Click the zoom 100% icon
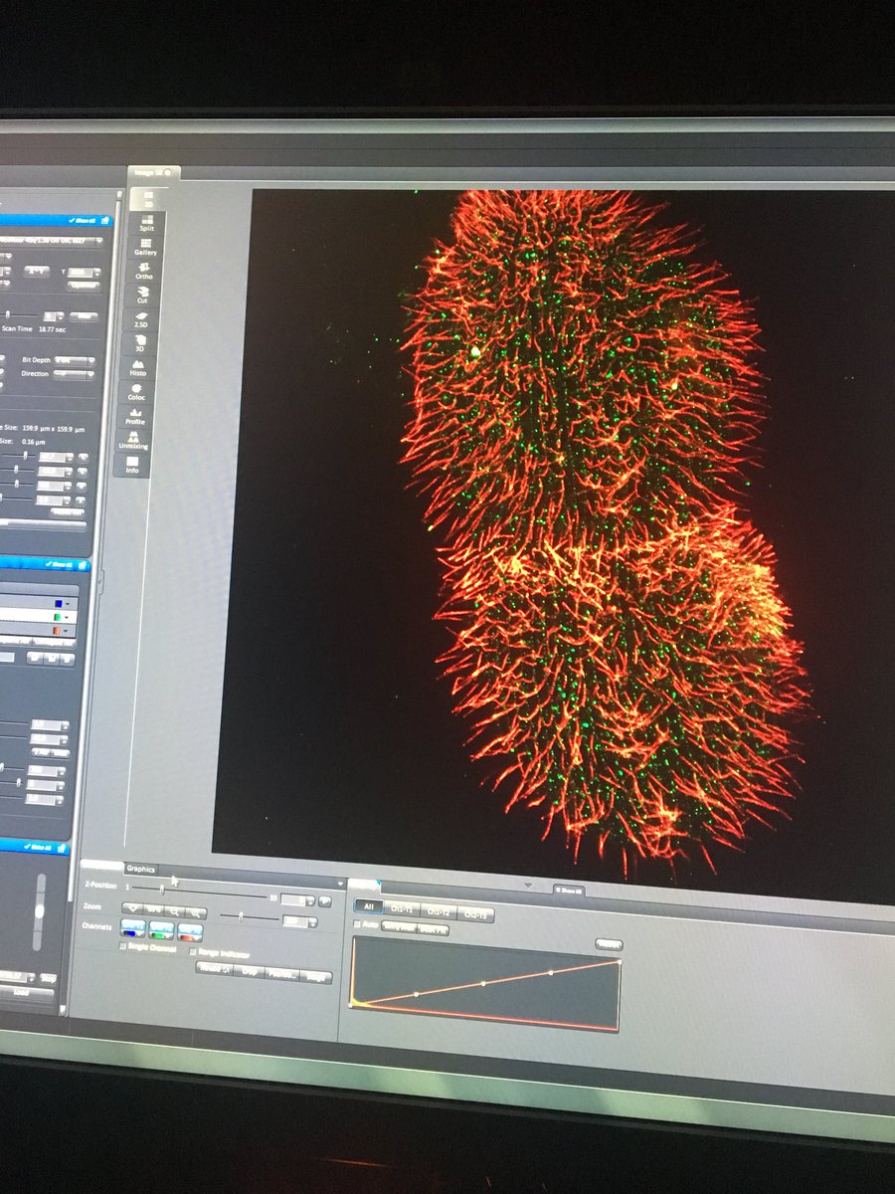 point(153,910)
